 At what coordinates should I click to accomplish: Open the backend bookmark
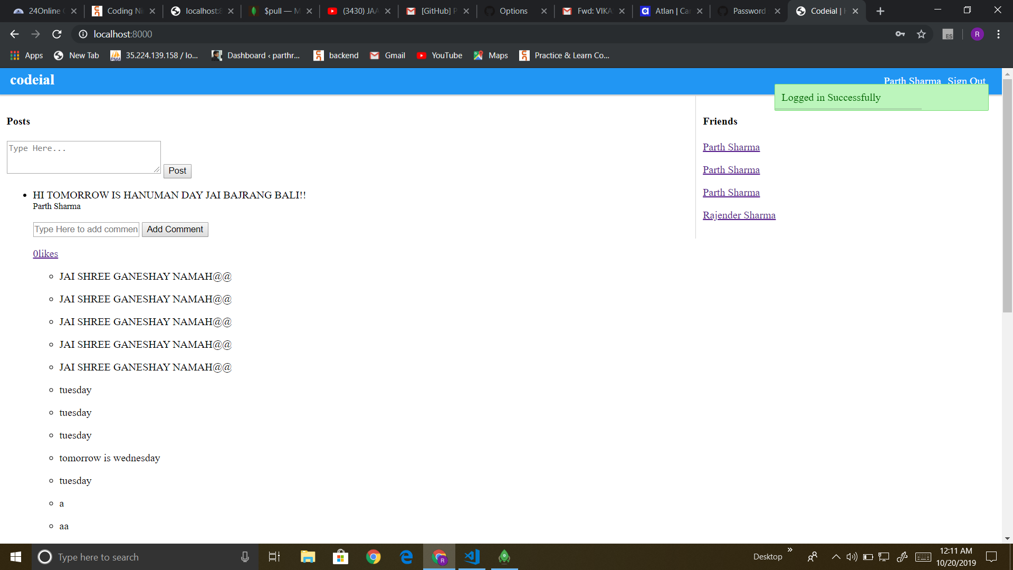point(336,55)
